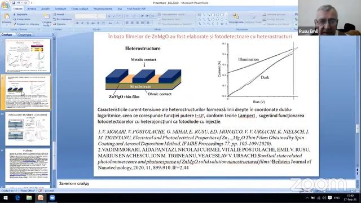Screen dimensions: 361x203
Task: Switch to Анимация ribbon tab
Action: point(60,9)
